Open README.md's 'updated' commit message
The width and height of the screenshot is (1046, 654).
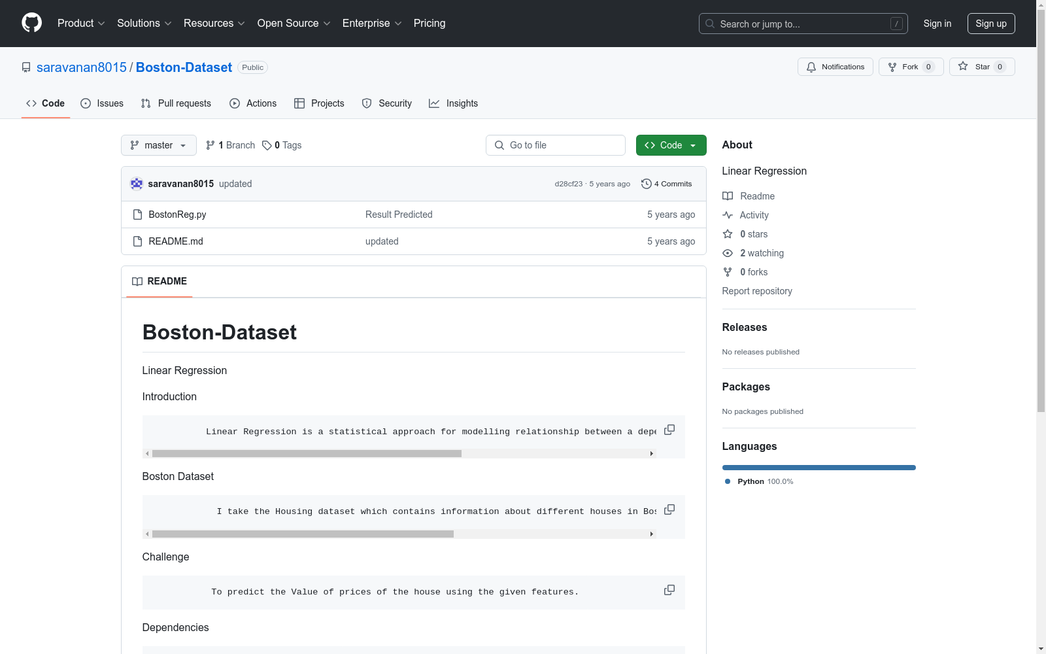click(382, 241)
